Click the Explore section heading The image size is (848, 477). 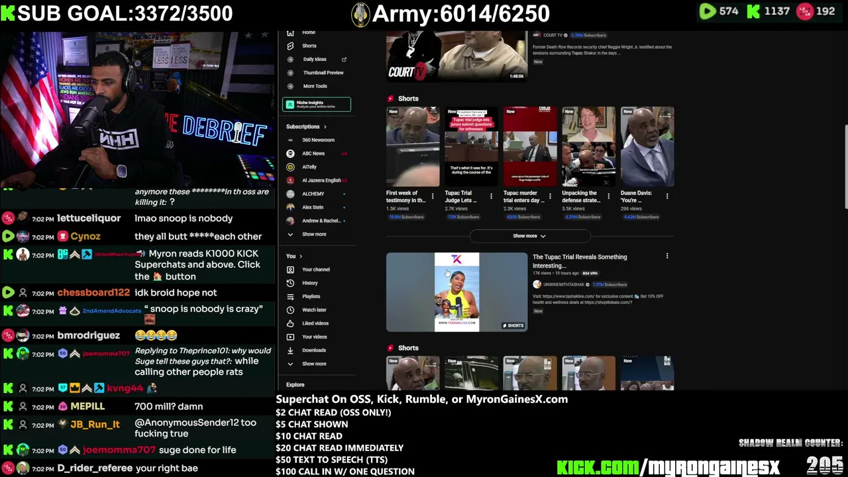point(295,385)
